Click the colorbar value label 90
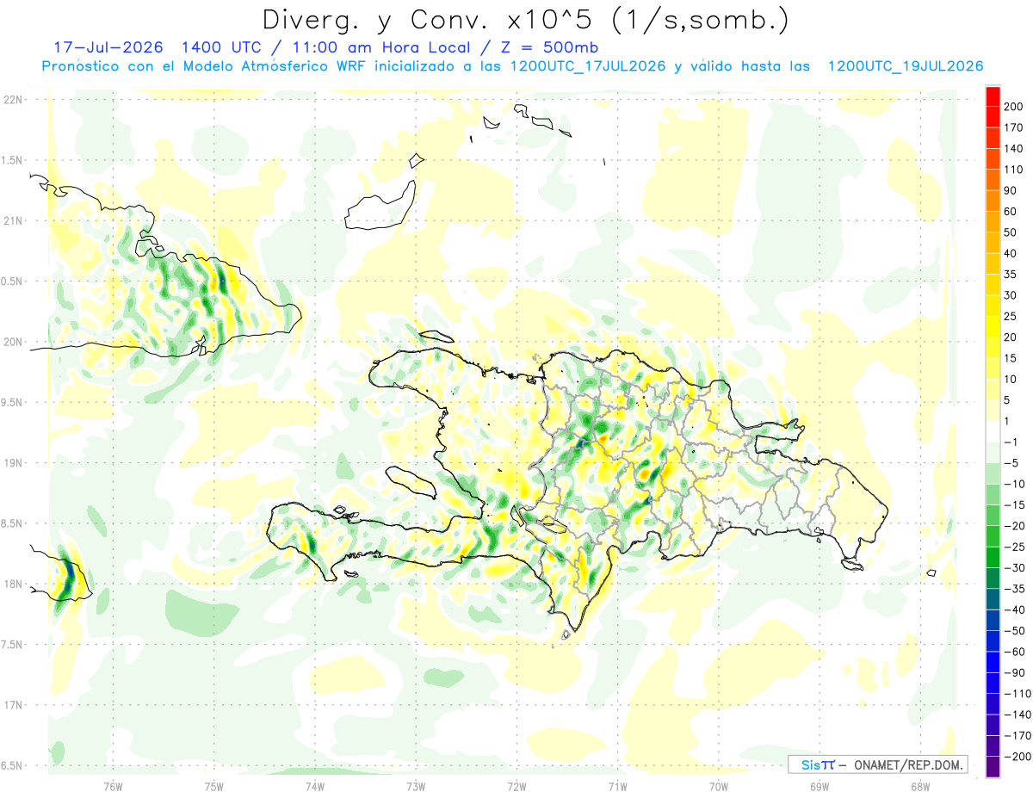This screenshot has height=798, width=1033. pos(1011,190)
